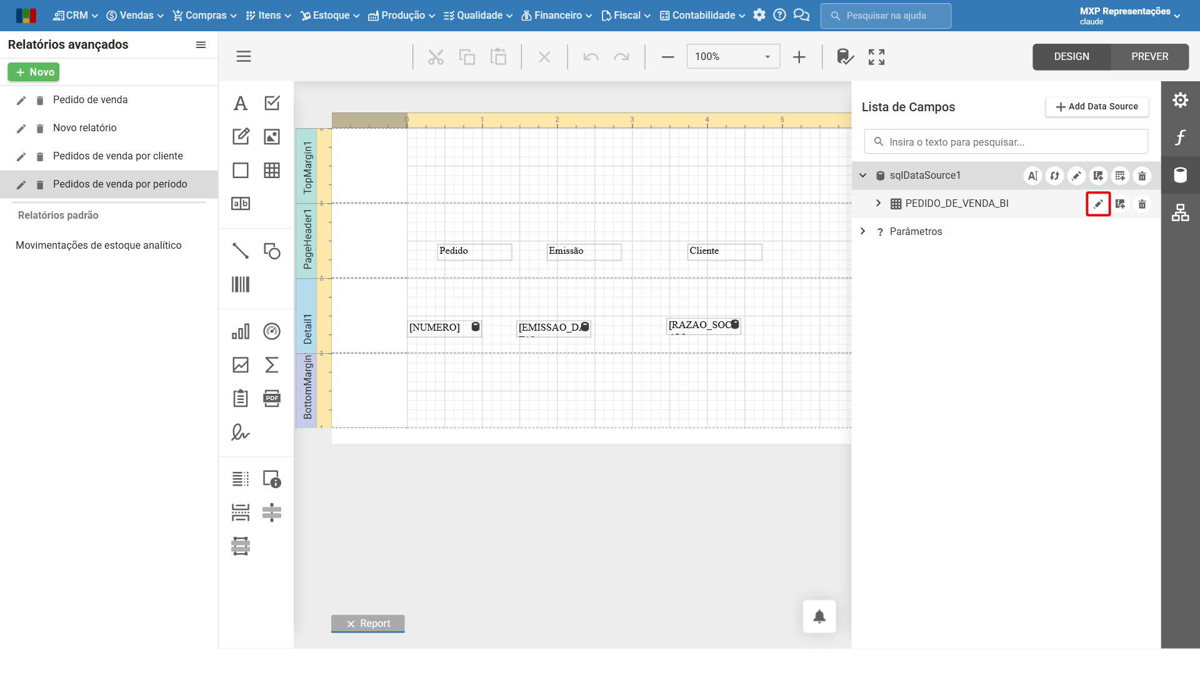This screenshot has height=675, width=1200.
Task: Open the Financeiro menu
Action: pyautogui.click(x=557, y=16)
